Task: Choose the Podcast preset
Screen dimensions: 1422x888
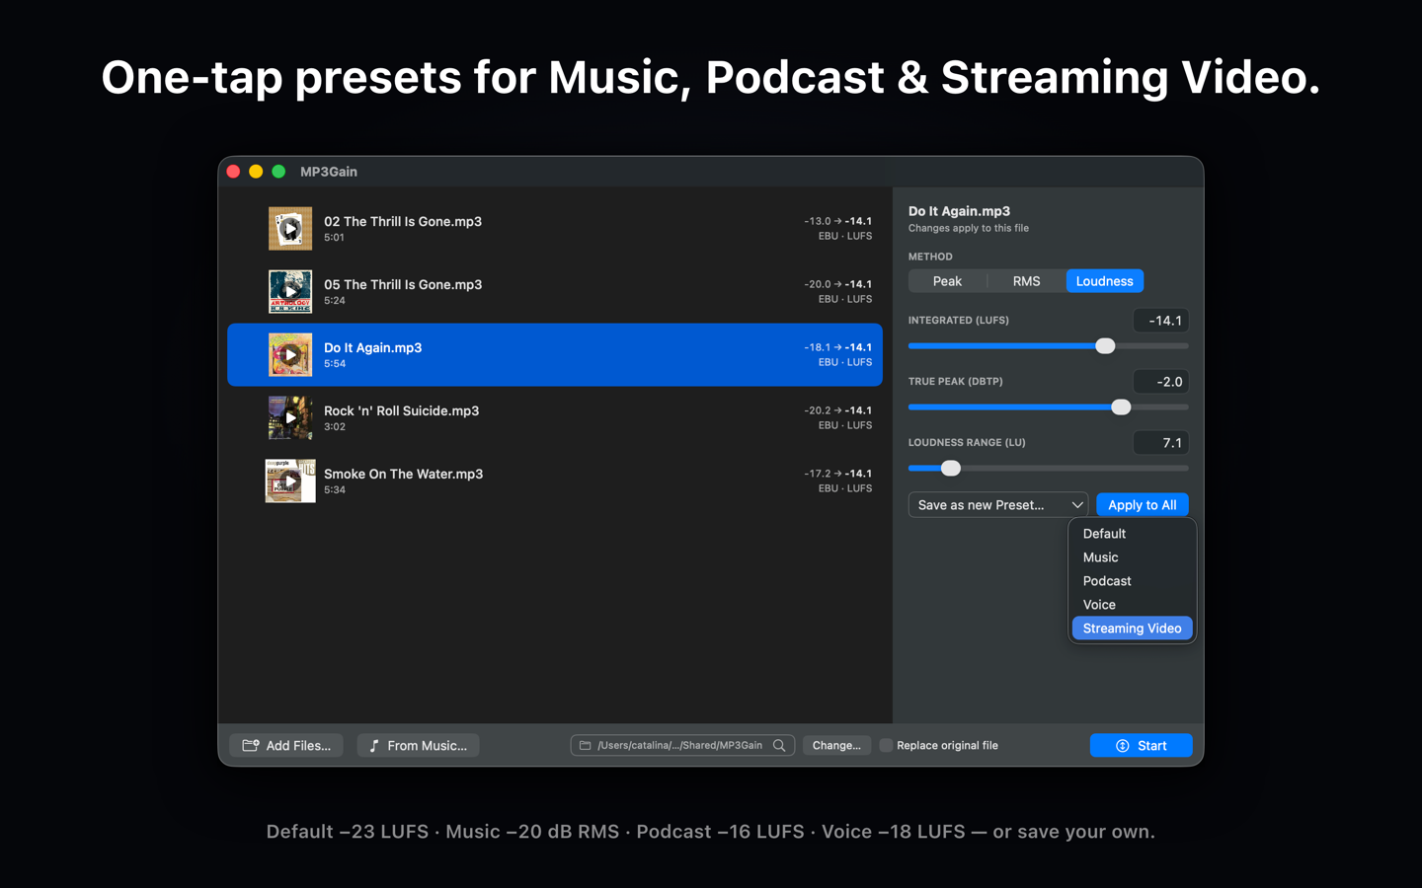Action: point(1132,581)
